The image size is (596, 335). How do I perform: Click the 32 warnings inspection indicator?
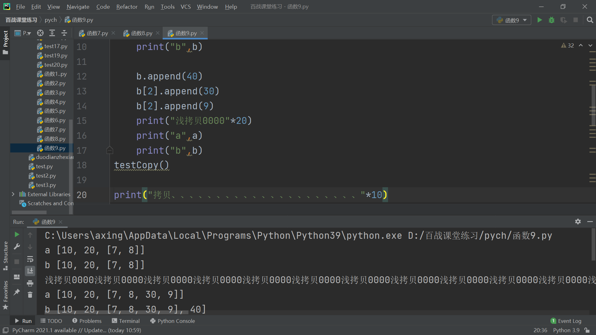[567, 46]
